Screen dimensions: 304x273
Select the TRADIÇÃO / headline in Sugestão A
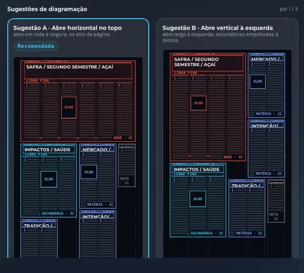38,225
